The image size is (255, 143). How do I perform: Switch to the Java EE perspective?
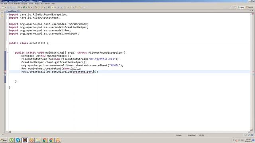(x=249, y=7)
